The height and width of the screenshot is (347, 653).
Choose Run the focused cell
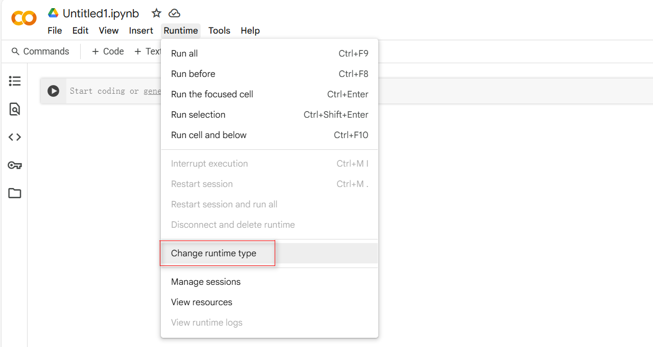pyautogui.click(x=270, y=94)
